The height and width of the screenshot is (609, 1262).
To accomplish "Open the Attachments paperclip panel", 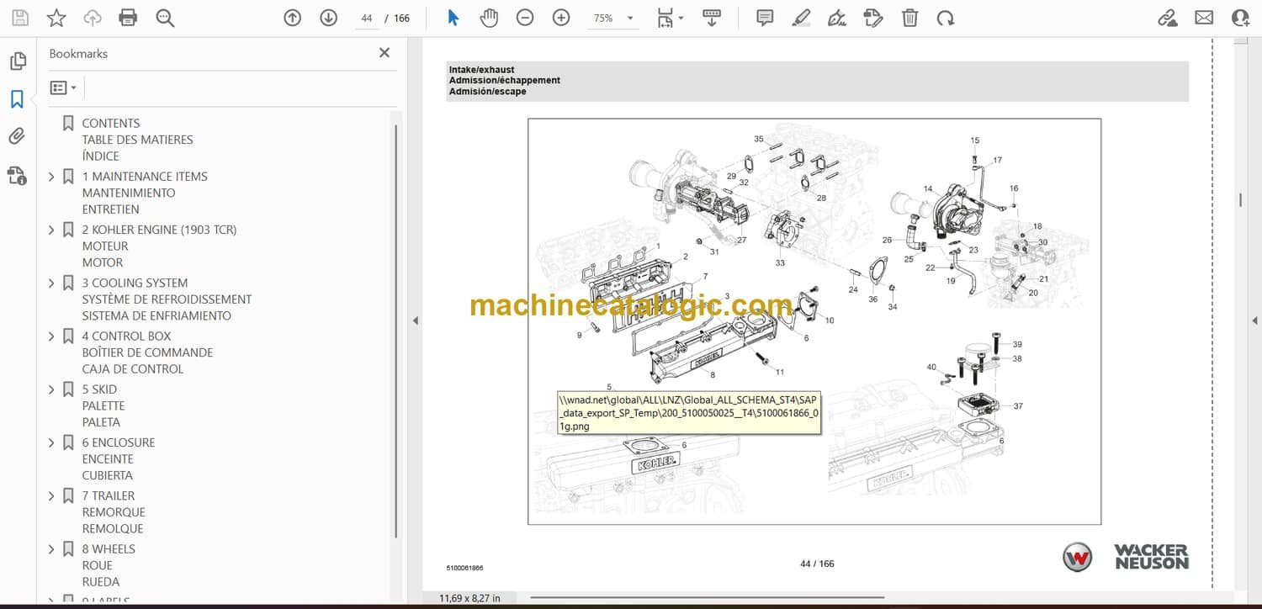I will (x=17, y=136).
